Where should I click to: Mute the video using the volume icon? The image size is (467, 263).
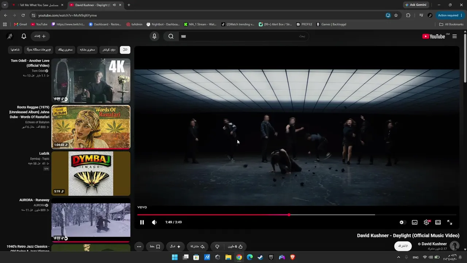[x=154, y=222]
